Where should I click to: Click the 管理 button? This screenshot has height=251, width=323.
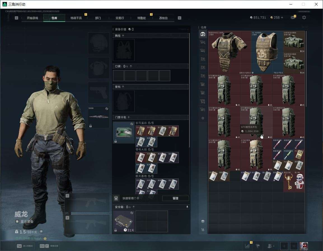pyautogui.click(x=175, y=198)
